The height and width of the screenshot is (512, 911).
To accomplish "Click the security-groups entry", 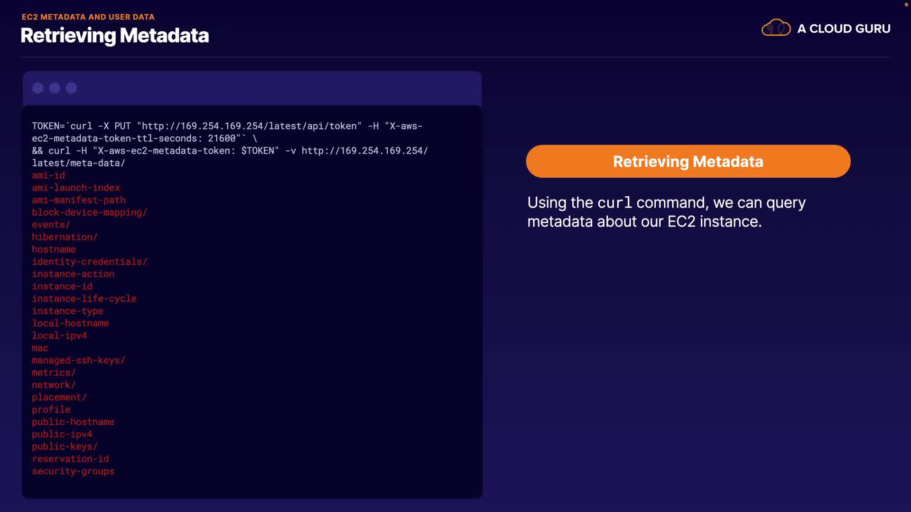I will coord(73,471).
